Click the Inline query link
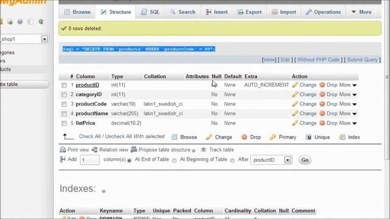 pos(269,60)
